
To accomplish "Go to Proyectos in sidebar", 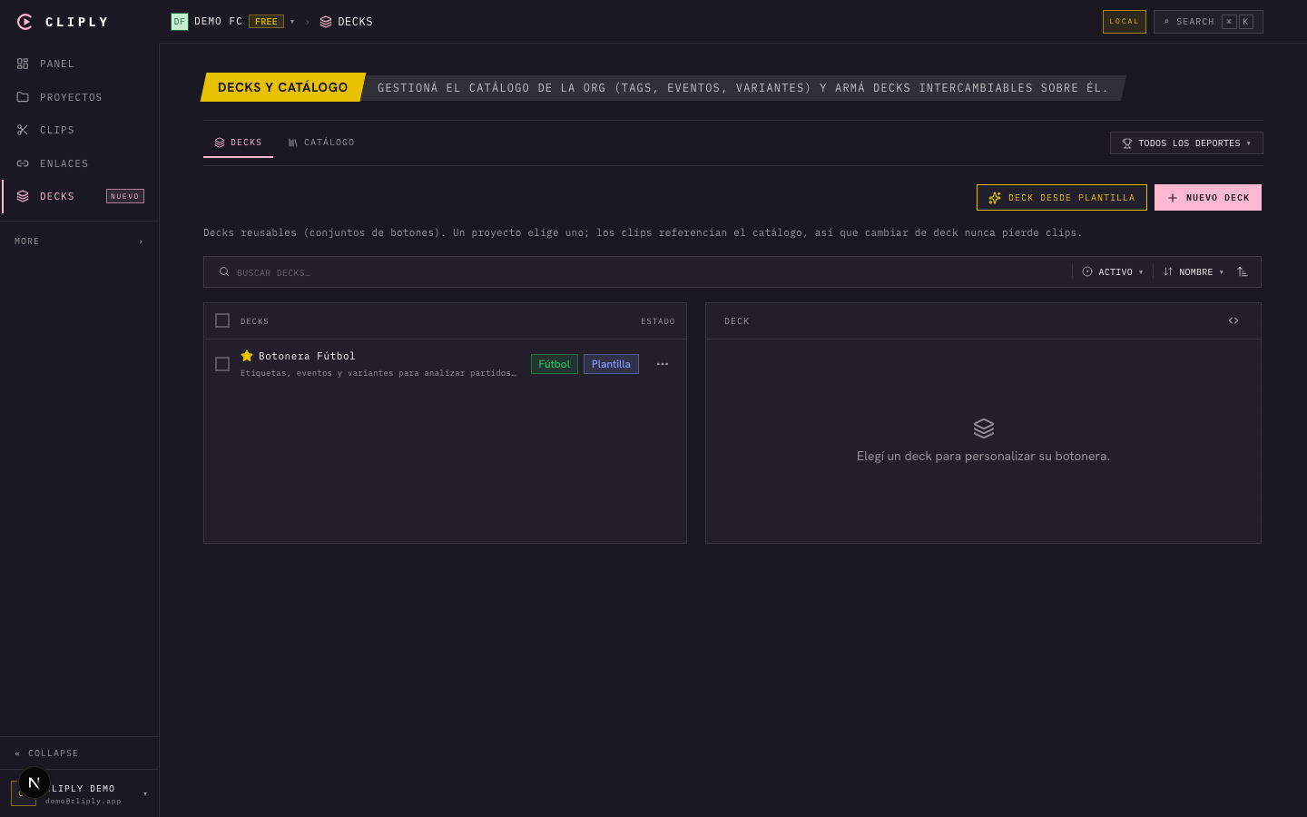I will (80, 97).
